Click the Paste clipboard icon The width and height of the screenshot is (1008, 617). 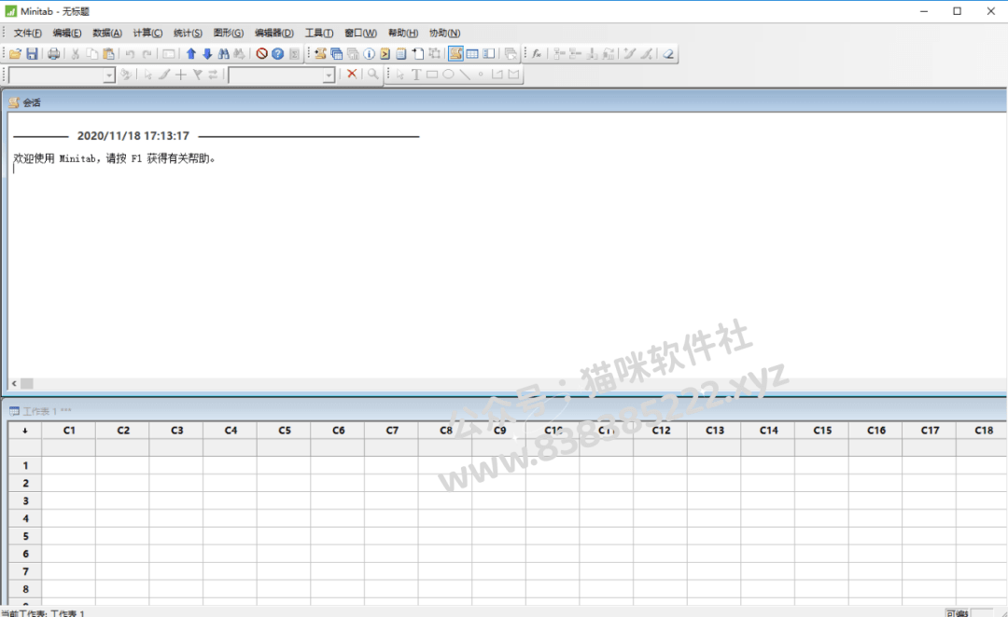tap(108, 54)
